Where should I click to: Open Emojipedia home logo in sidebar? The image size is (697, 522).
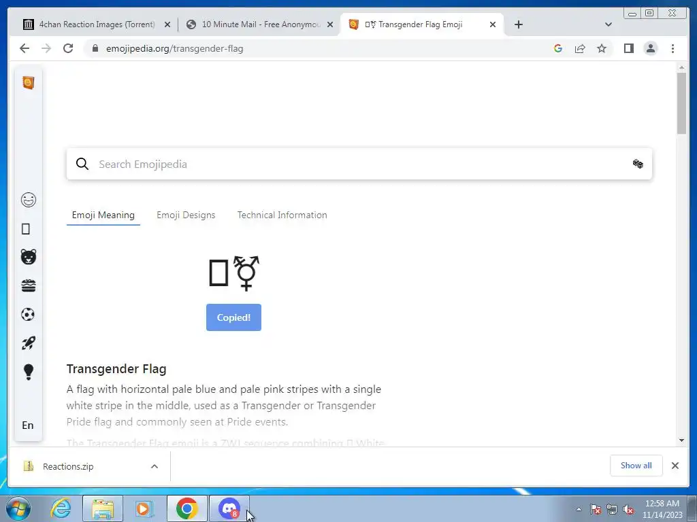[x=28, y=82]
